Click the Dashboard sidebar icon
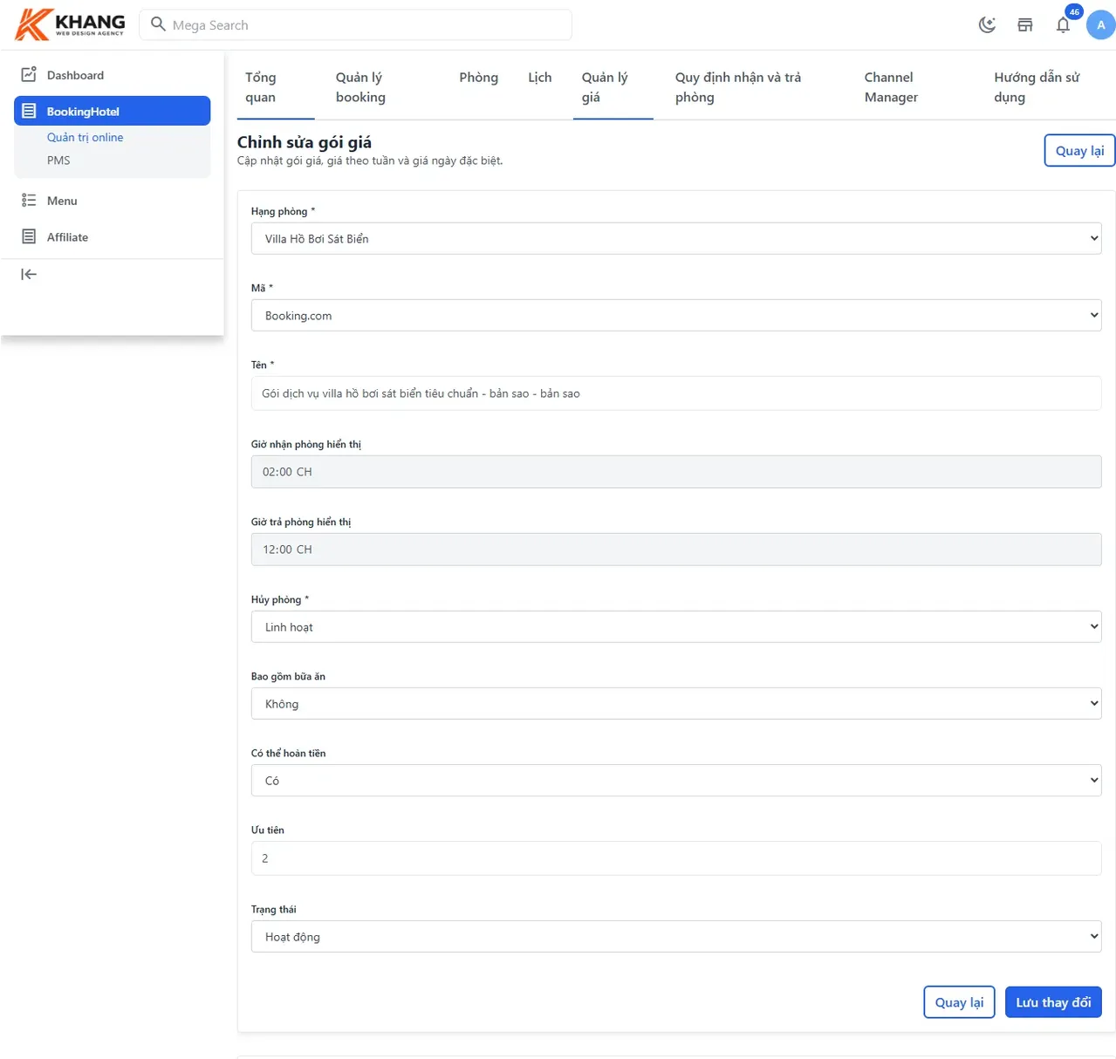Image resolution: width=1116 pixels, height=1059 pixels. [29, 75]
